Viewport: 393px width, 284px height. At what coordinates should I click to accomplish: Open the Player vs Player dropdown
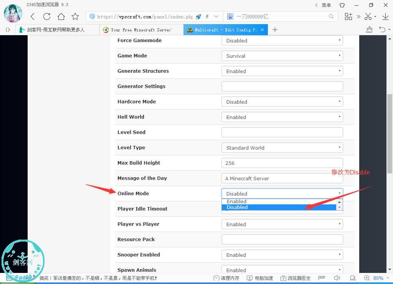point(282,224)
